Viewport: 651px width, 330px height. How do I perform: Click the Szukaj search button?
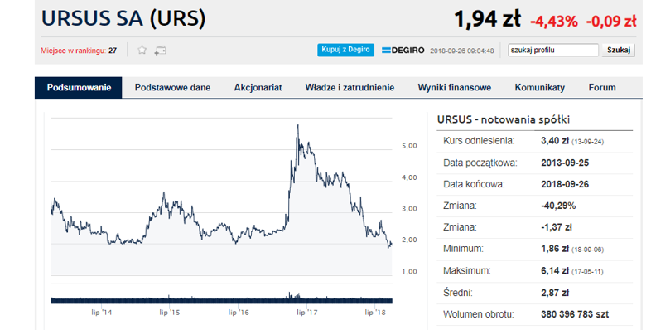[x=619, y=51]
